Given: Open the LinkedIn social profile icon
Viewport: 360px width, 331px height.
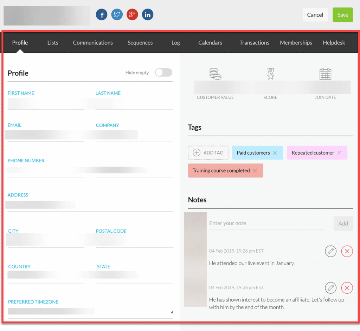Looking at the screenshot, I should 148,15.
